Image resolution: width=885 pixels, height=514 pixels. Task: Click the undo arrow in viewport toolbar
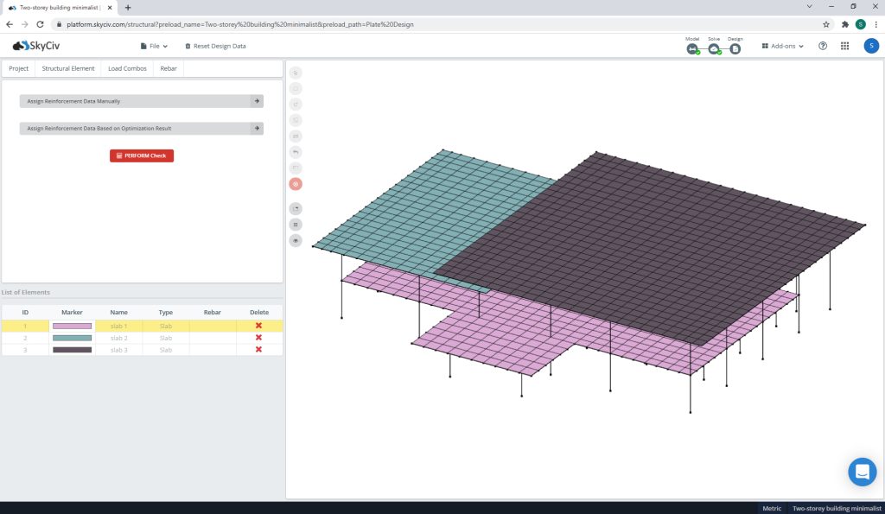pyautogui.click(x=296, y=152)
